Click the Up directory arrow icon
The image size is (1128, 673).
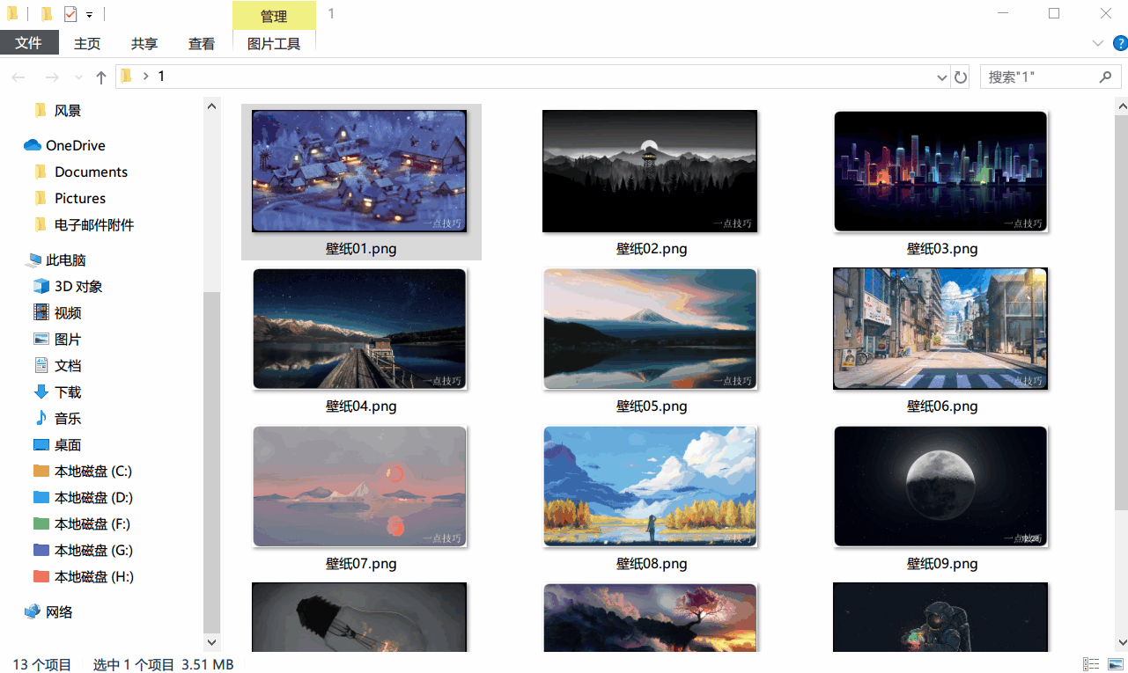pos(101,77)
